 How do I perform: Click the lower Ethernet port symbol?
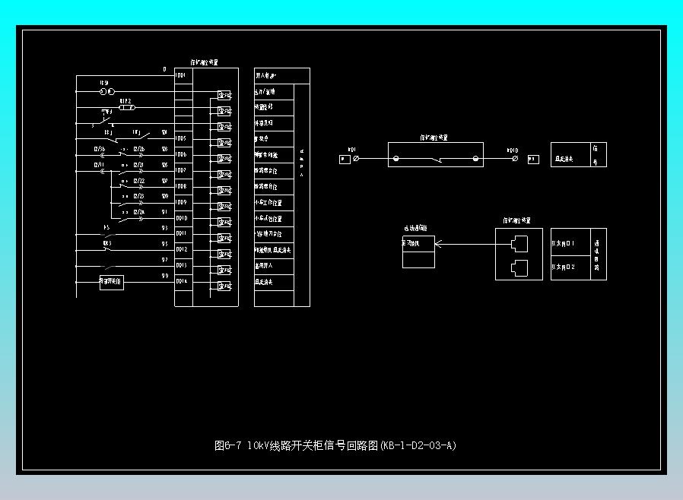click(519, 268)
